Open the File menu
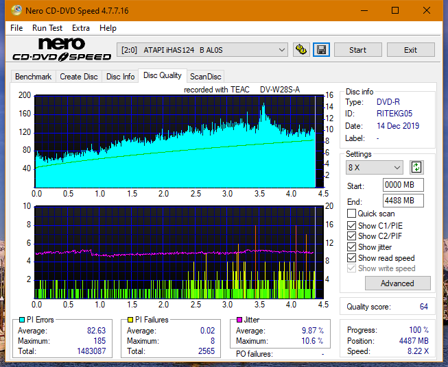This screenshot has height=367, width=448. click(16, 28)
